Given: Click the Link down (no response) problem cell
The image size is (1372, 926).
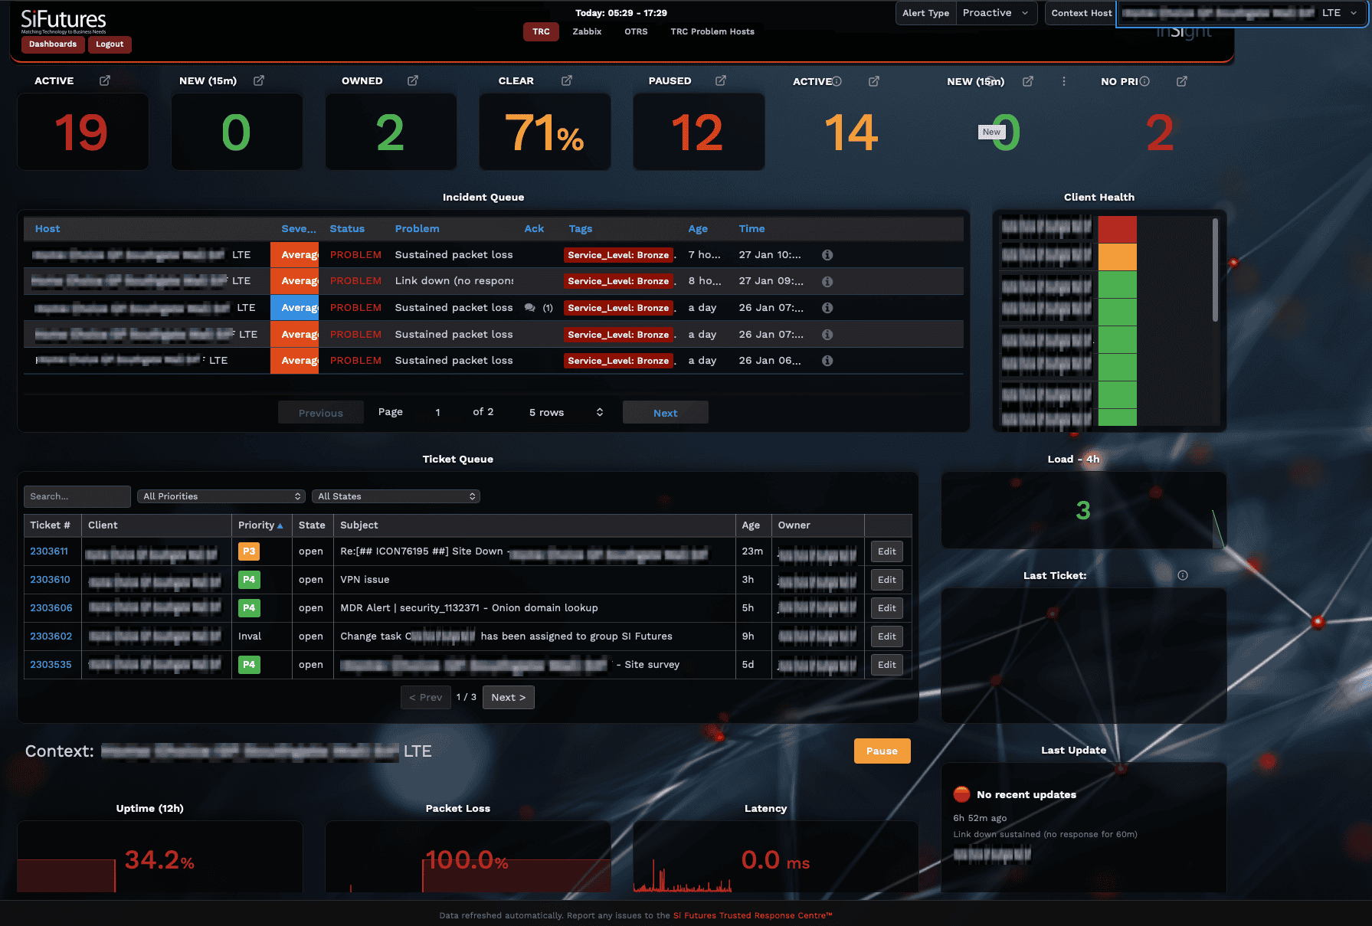Looking at the screenshot, I should tap(454, 281).
